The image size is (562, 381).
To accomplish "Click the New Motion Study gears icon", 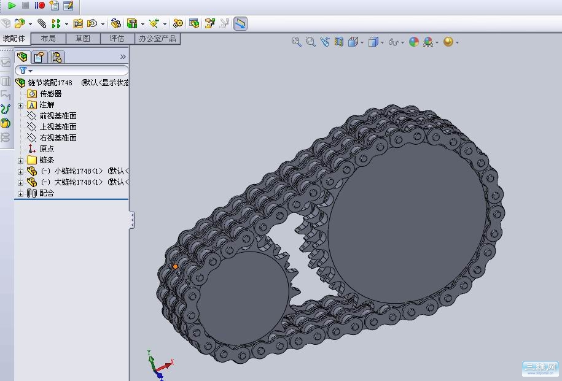I will [178, 24].
